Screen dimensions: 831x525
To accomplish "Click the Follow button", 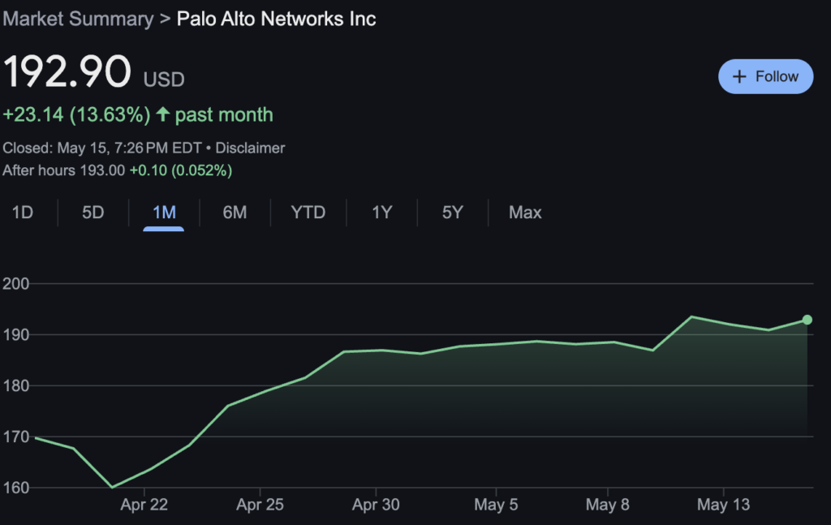I will click(x=765, y=76).
